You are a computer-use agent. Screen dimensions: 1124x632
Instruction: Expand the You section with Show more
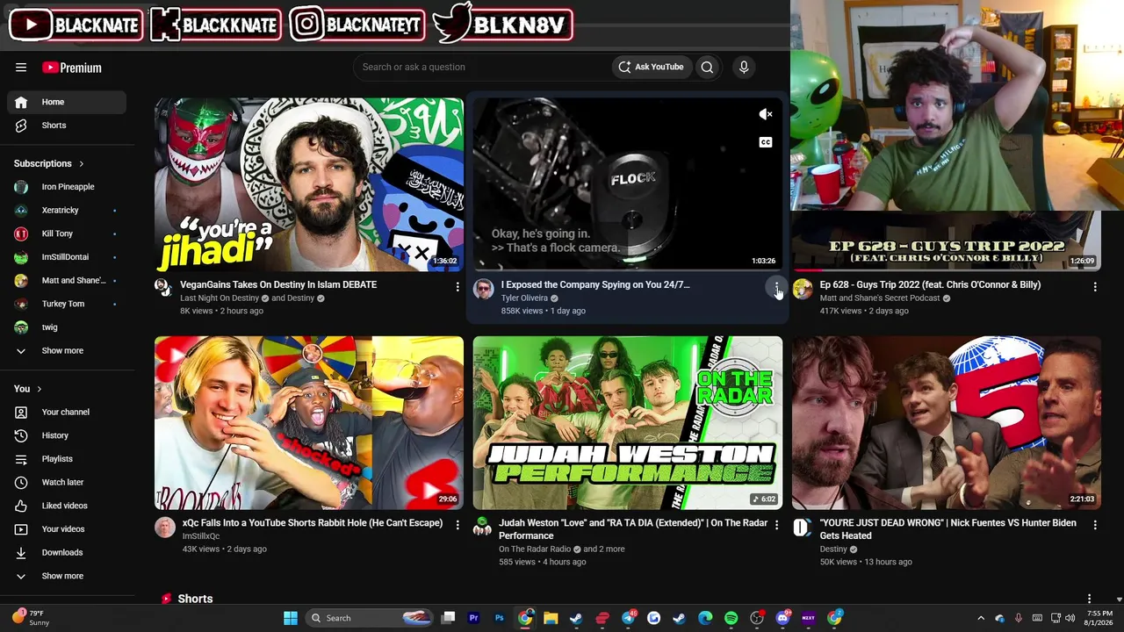(67, 576)
